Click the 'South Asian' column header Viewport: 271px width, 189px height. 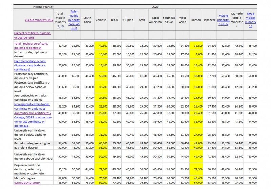[x=87, y=20]
